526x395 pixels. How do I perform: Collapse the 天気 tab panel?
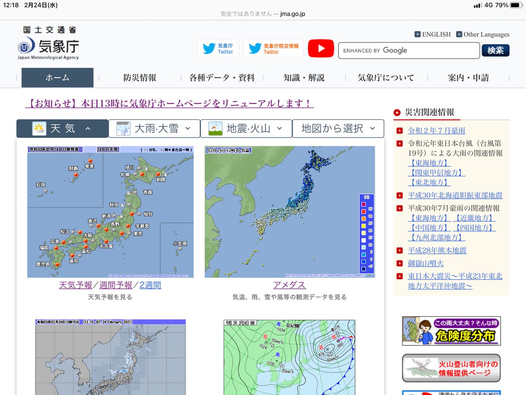(x=62, y=129)
